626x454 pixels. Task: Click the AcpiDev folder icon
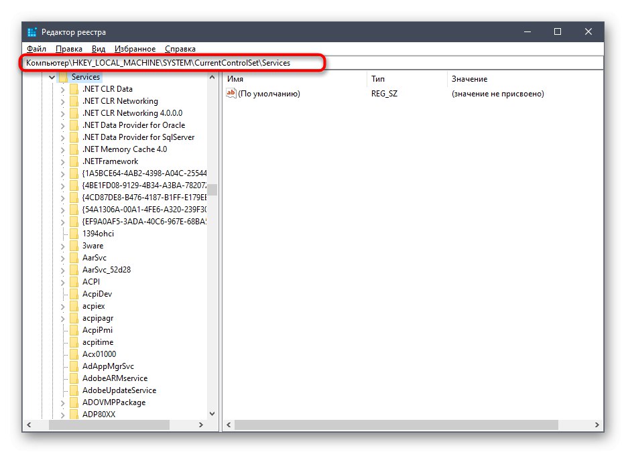click(x=74, y=294)
